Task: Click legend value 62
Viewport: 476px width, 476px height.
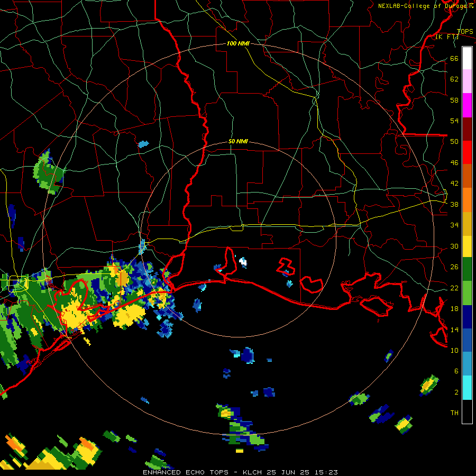Action: 454,79
